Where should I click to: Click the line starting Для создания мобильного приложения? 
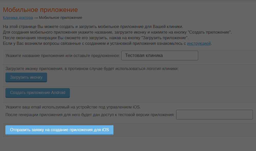tap(117, 32)
